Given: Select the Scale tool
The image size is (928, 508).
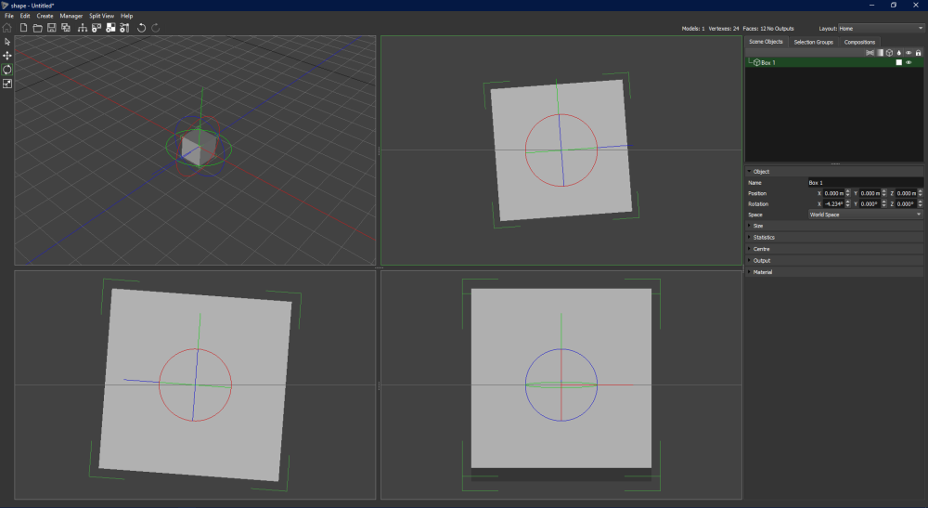Looking at the screenshot, I should pyautogui.click(x=7, y=84).
